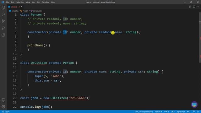Click the Ln 5, Col 25 indicator
Image resolution: width=201 pixels, height=113 pixels.
tap(144, 112)
